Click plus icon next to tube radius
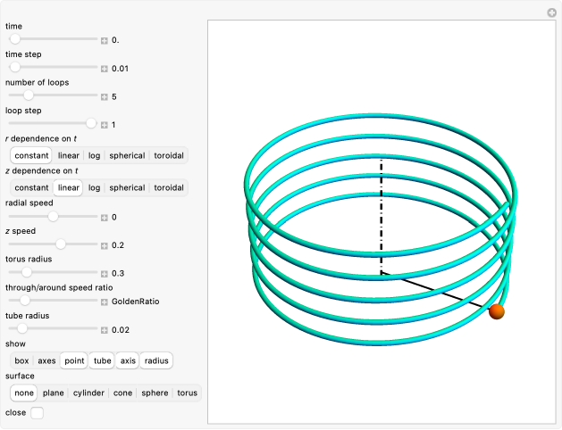The width and height of the screenshot is (562, 430). coord(104,329)
